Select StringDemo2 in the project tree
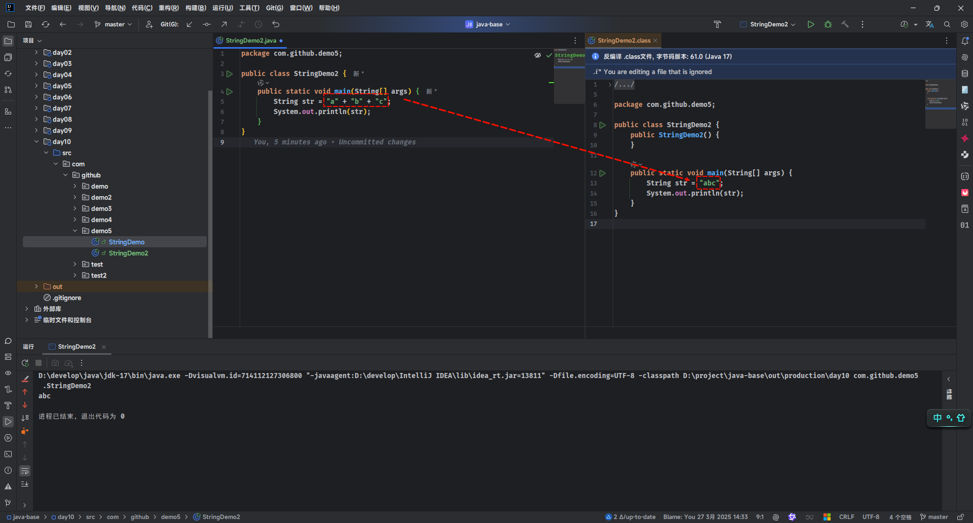This screenshot has height=523, width=973. click(128, 253)
